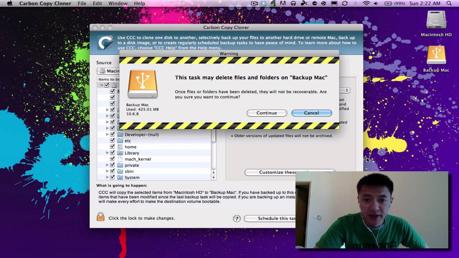This screenshot has width=459, height=258.
Task: Click Continue in the Warning dialog
Action: (267, 113)
